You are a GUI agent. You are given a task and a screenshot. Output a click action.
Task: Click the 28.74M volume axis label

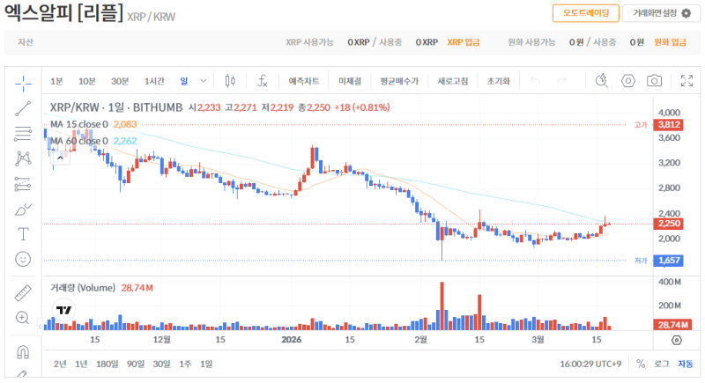[x=672, y=325]
